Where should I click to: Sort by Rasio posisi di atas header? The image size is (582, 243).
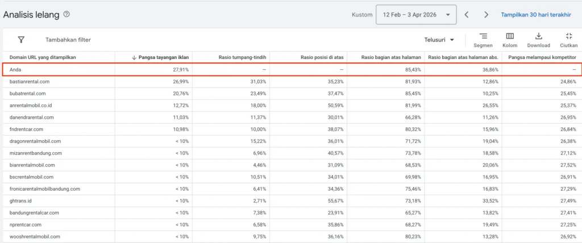(323, 57)
